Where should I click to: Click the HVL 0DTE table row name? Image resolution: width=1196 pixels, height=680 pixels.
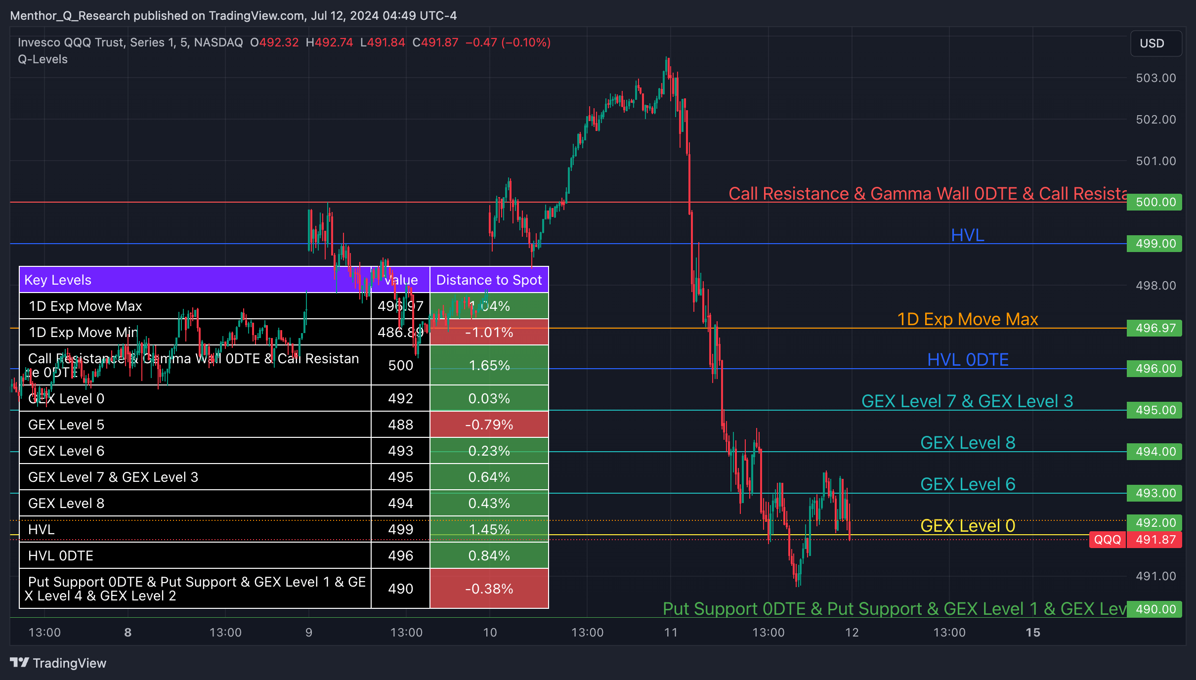[x=61, y=556]
